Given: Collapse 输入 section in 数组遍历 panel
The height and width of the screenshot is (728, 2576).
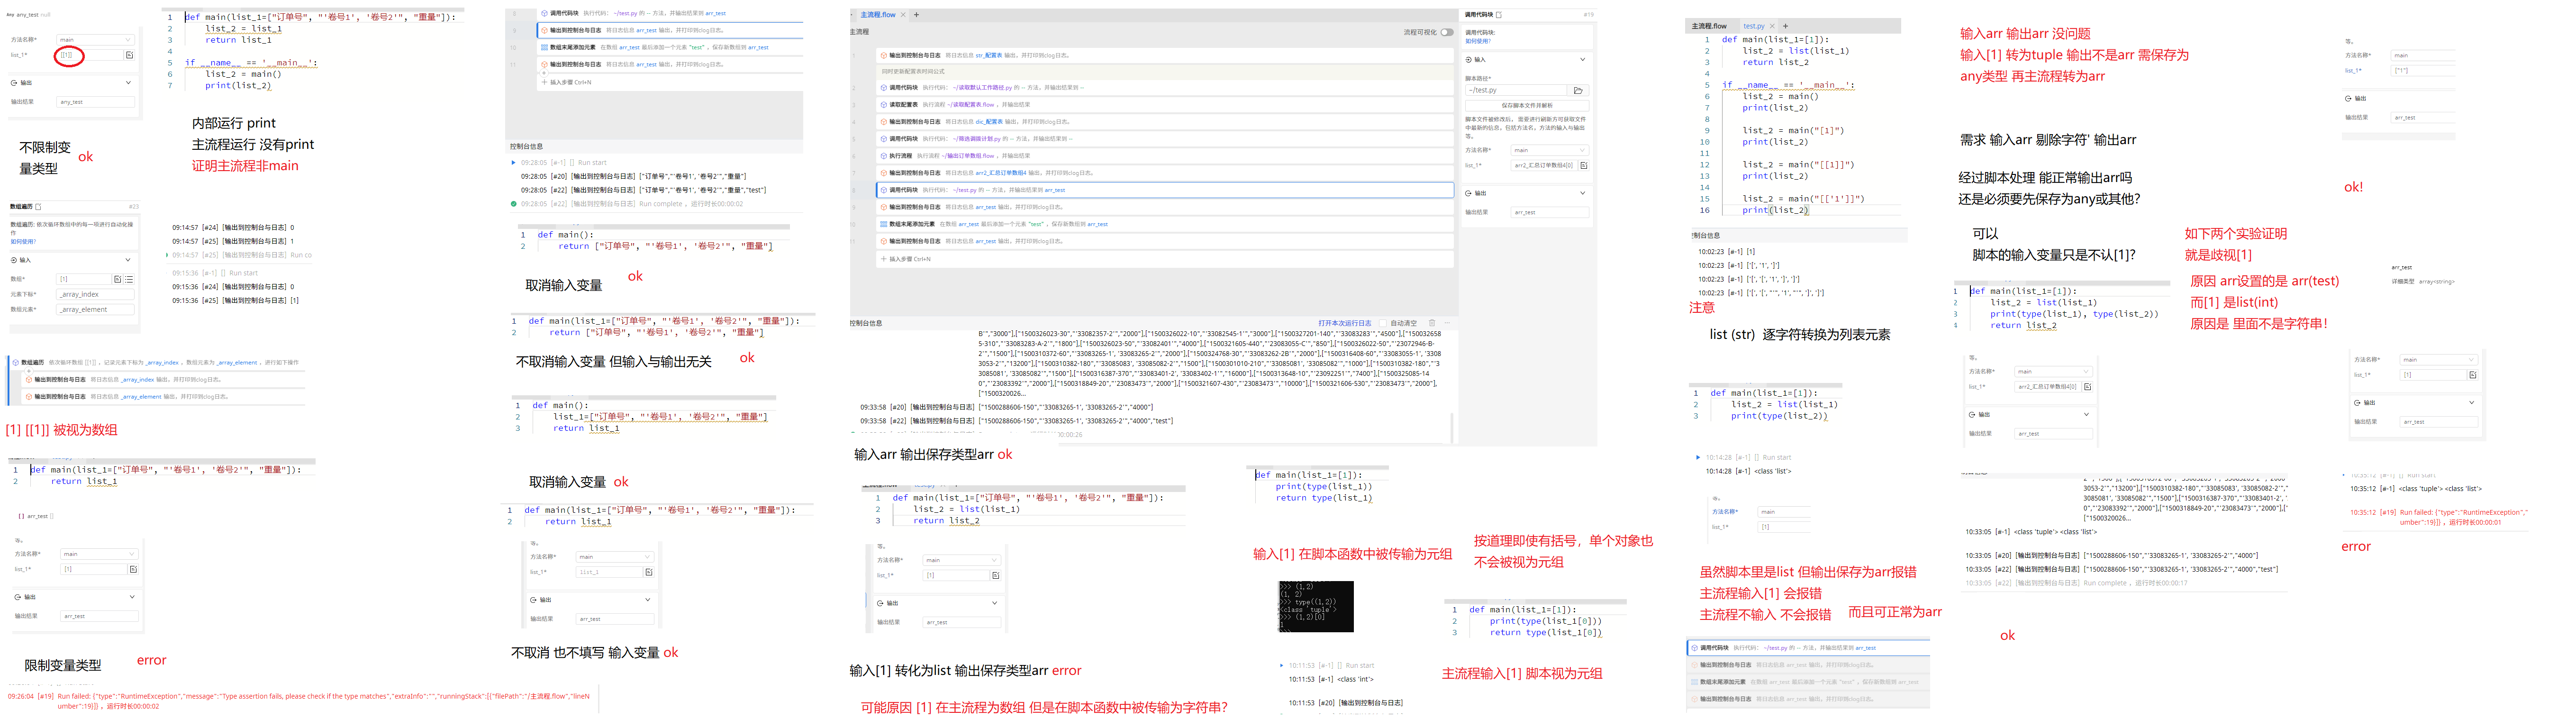Looking at the screenshot, I should pyautogui.click(x=128, y=260).
